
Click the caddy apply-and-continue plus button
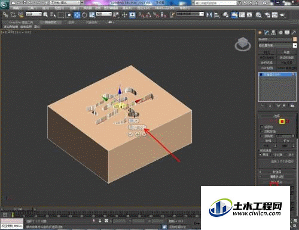click(137, 135)
